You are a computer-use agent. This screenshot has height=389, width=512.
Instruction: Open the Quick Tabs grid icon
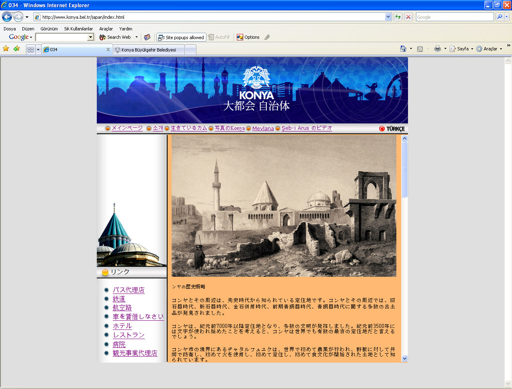30,50
